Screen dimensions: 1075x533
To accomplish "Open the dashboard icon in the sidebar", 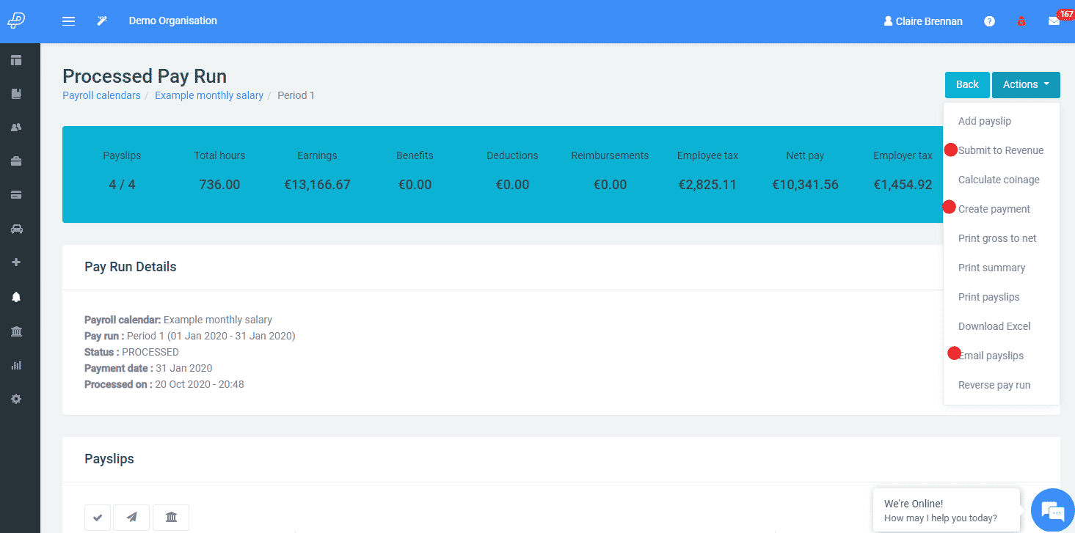I will (16, 59).
